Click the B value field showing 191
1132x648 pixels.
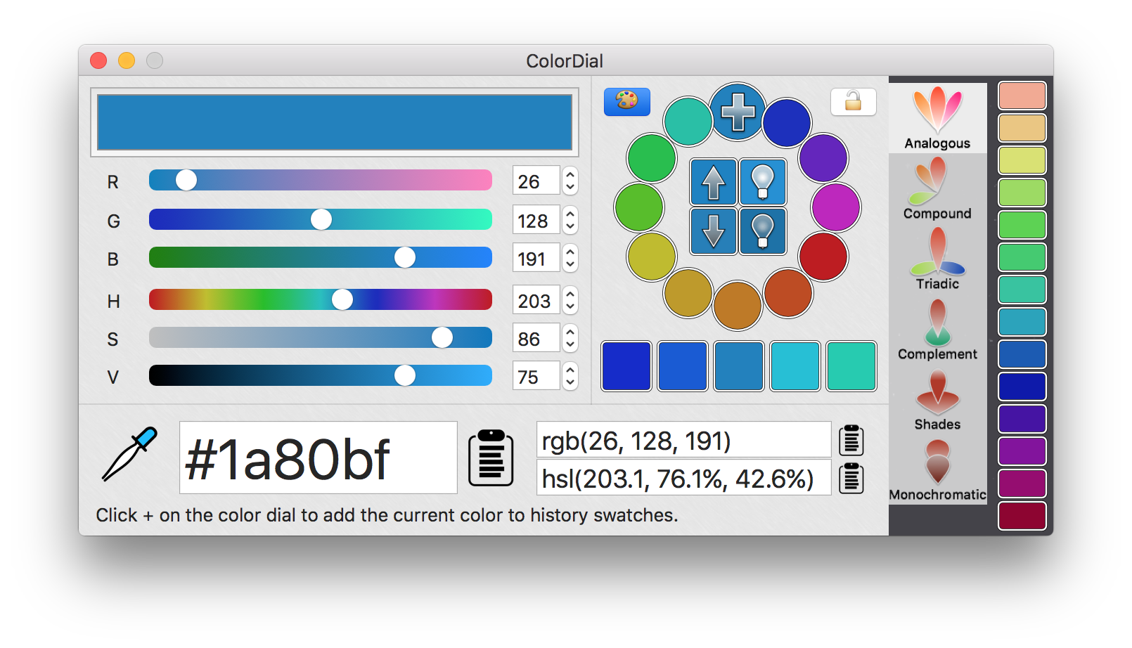pos(536,258)
